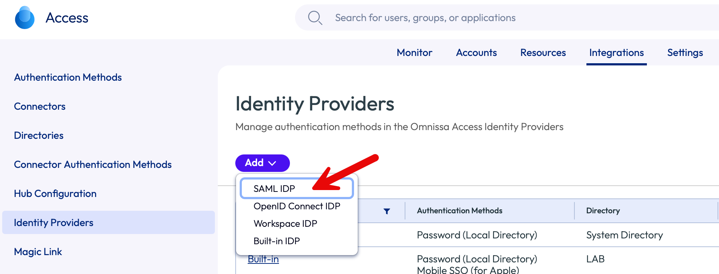The height and width of the screenshot is (274, 719).
Task: Navigate to Connectors in sidebar
Action: point(40,106)
